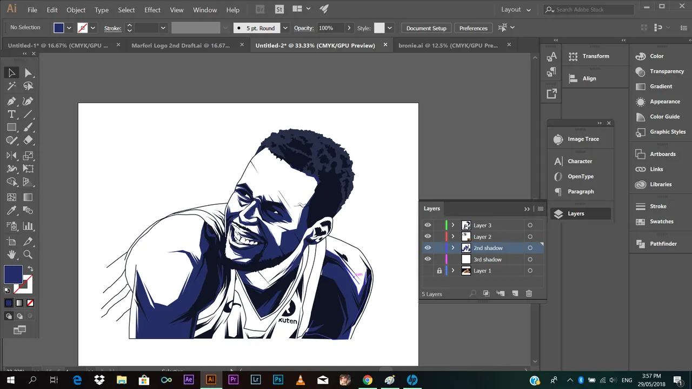Viewport: 692px width, 389px height.
Task: Pick the Eyedropper tool
Action: [x=11, y=211]
